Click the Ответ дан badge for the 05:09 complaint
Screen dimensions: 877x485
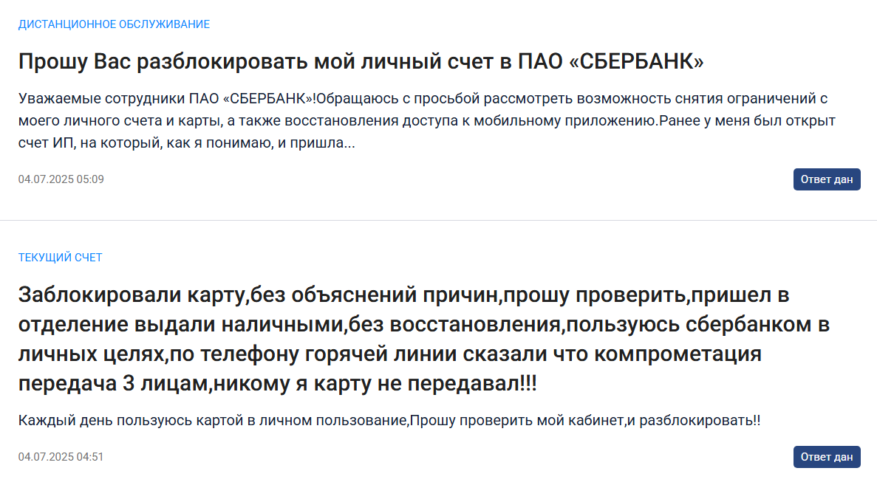click(x=827, y=179)
